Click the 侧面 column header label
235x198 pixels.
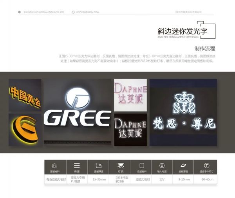tap(77, 171)
